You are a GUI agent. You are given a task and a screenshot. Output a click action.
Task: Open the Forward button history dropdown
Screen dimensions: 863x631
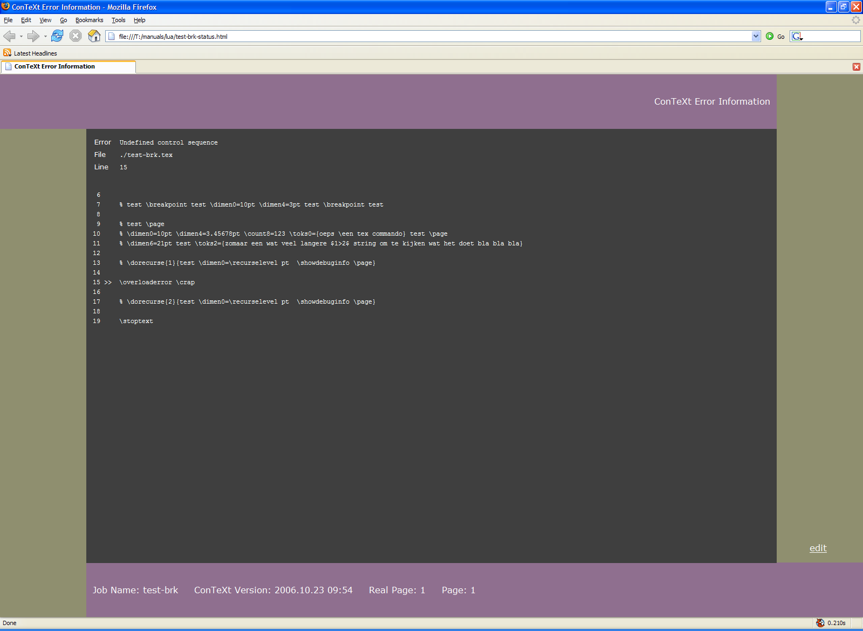tap(45, 37)
